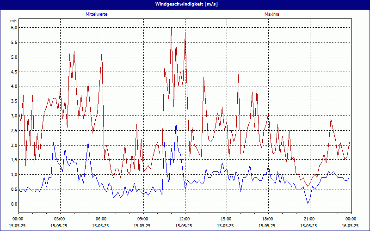The height and width of the screenshot is (231, 370).
Task: Click the 1,5 y-axis tick label
Action: [x=14, y=160]
